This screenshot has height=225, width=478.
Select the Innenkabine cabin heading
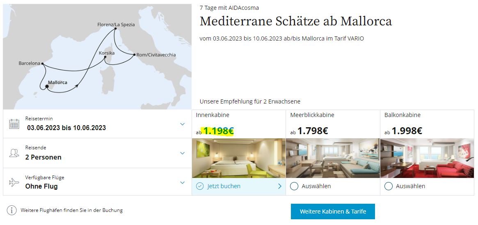[x=213, y=115]
